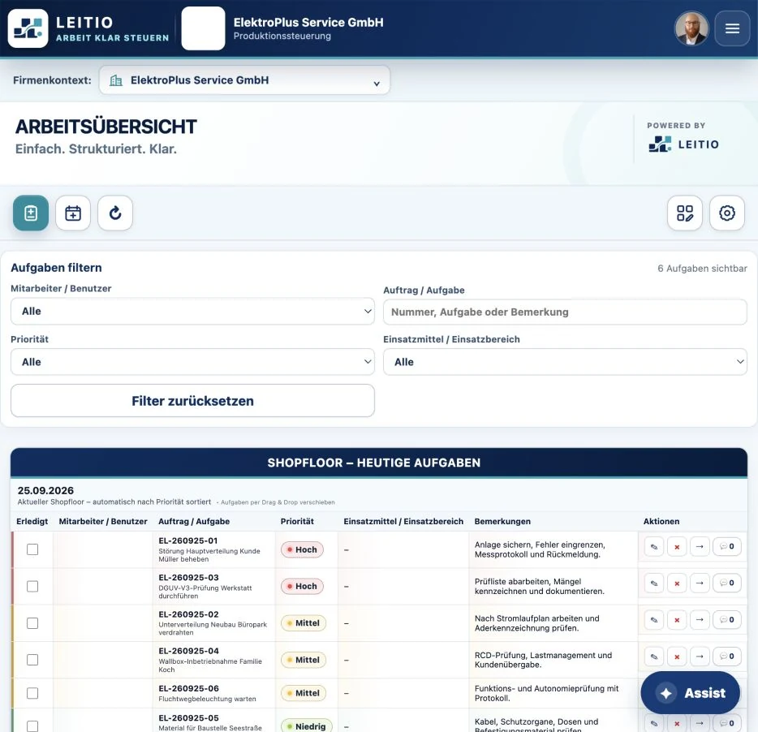Mark EL-260925-05 as erledigt

(32, 726)
